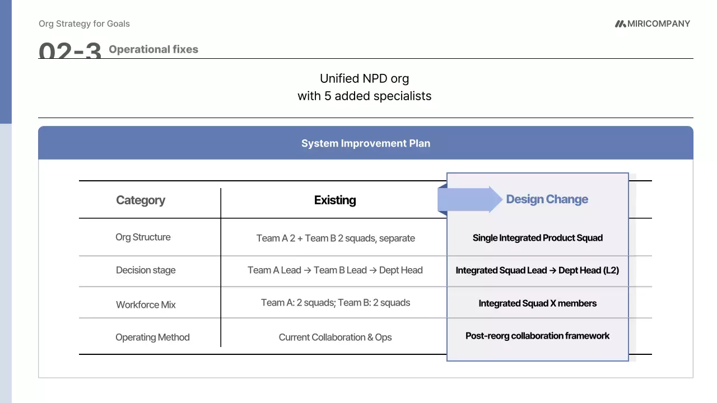Select the Decision stage row label
This screenshot has height=403, width=717.
(x=146, y=270)
